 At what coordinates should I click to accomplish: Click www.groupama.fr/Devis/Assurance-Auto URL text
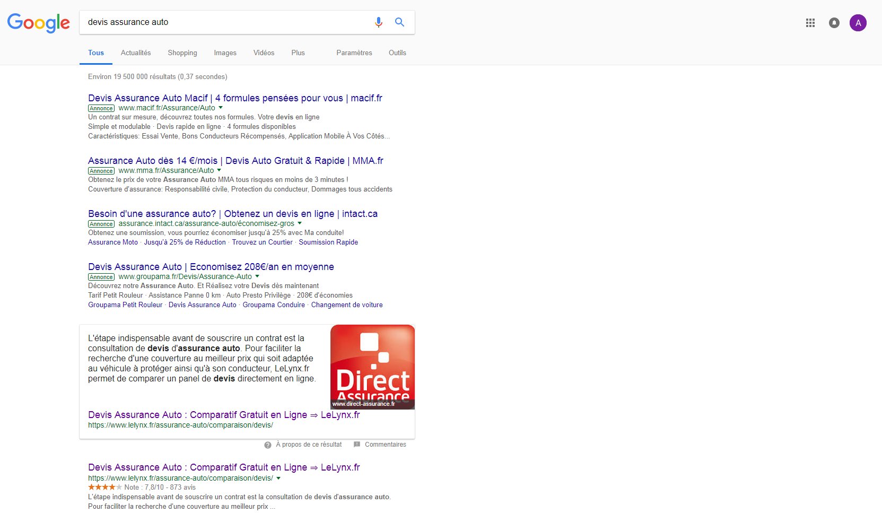tap(185, 276)
